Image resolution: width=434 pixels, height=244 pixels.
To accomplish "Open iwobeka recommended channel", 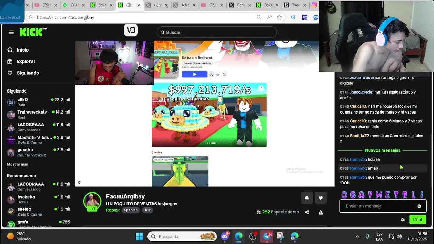I will [38, 199].
